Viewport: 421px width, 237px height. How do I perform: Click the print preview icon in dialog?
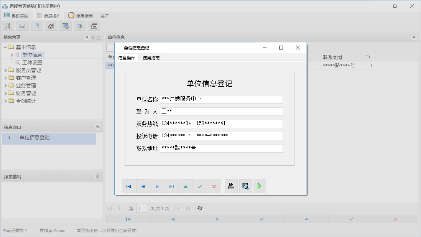pyautogui.click(x=245, y=186)
